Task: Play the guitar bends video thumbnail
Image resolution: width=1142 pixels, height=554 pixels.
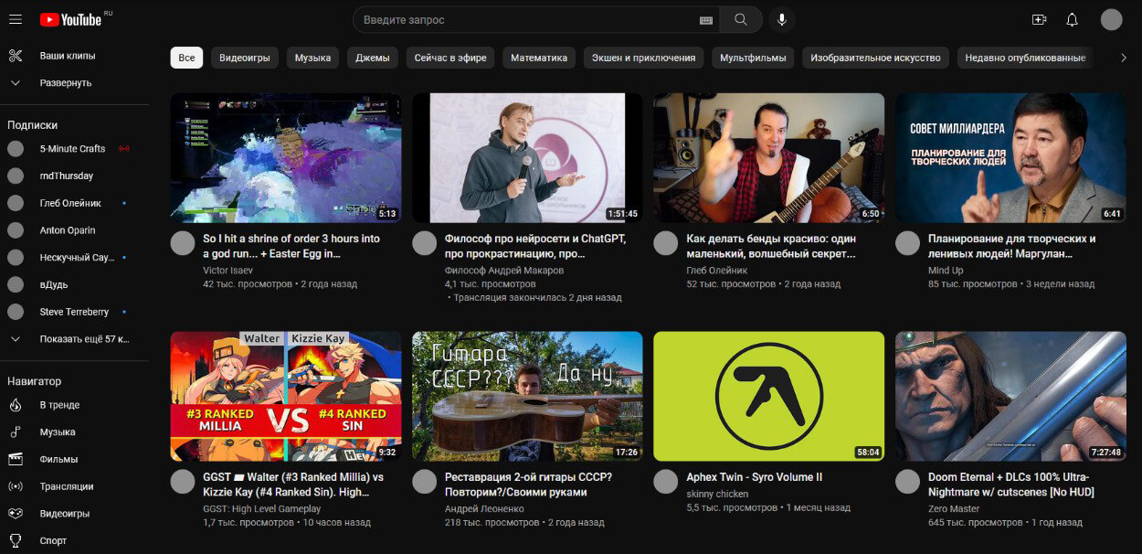Action: point(768,158)
